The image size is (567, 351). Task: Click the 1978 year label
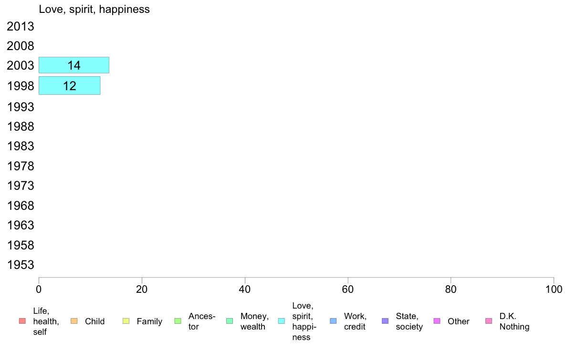[20, 166]
